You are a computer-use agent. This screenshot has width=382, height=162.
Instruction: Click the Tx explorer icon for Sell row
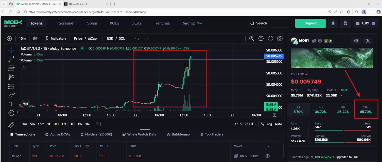(268, 156)
